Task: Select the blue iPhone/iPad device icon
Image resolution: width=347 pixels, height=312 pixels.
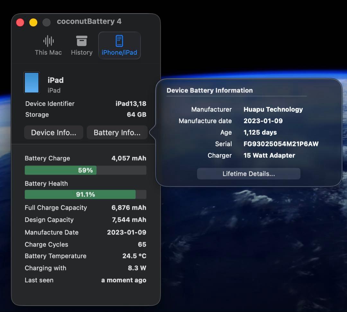Action: click(119, 41)
